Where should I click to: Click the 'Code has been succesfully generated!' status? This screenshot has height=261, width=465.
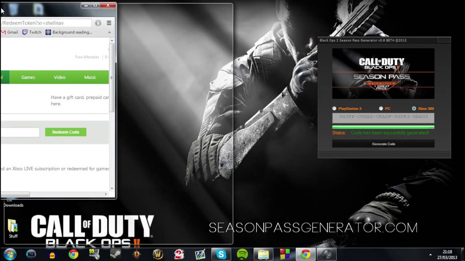pos(390,133)
